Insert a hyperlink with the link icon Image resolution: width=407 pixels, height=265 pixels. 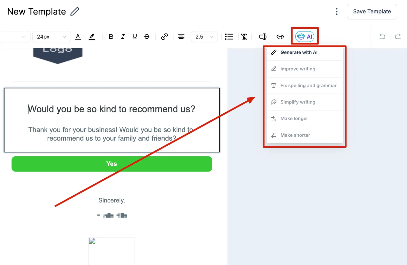point(164,37)
